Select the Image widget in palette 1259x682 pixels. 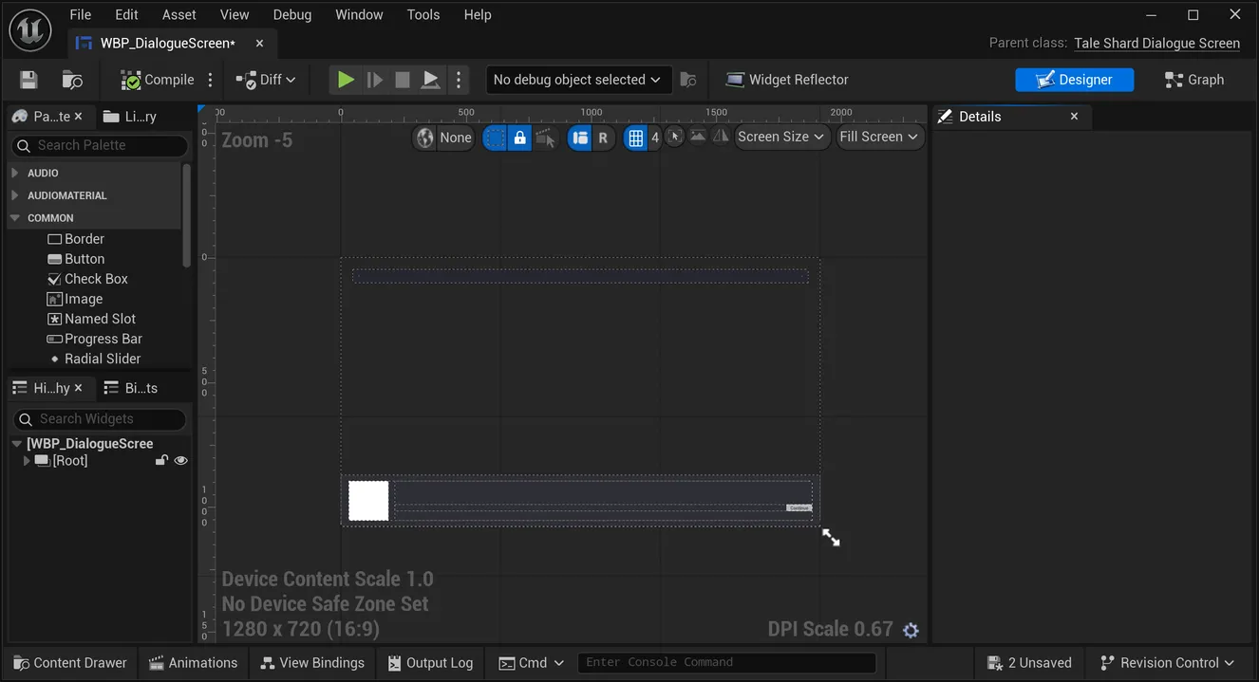coord(75,299)
